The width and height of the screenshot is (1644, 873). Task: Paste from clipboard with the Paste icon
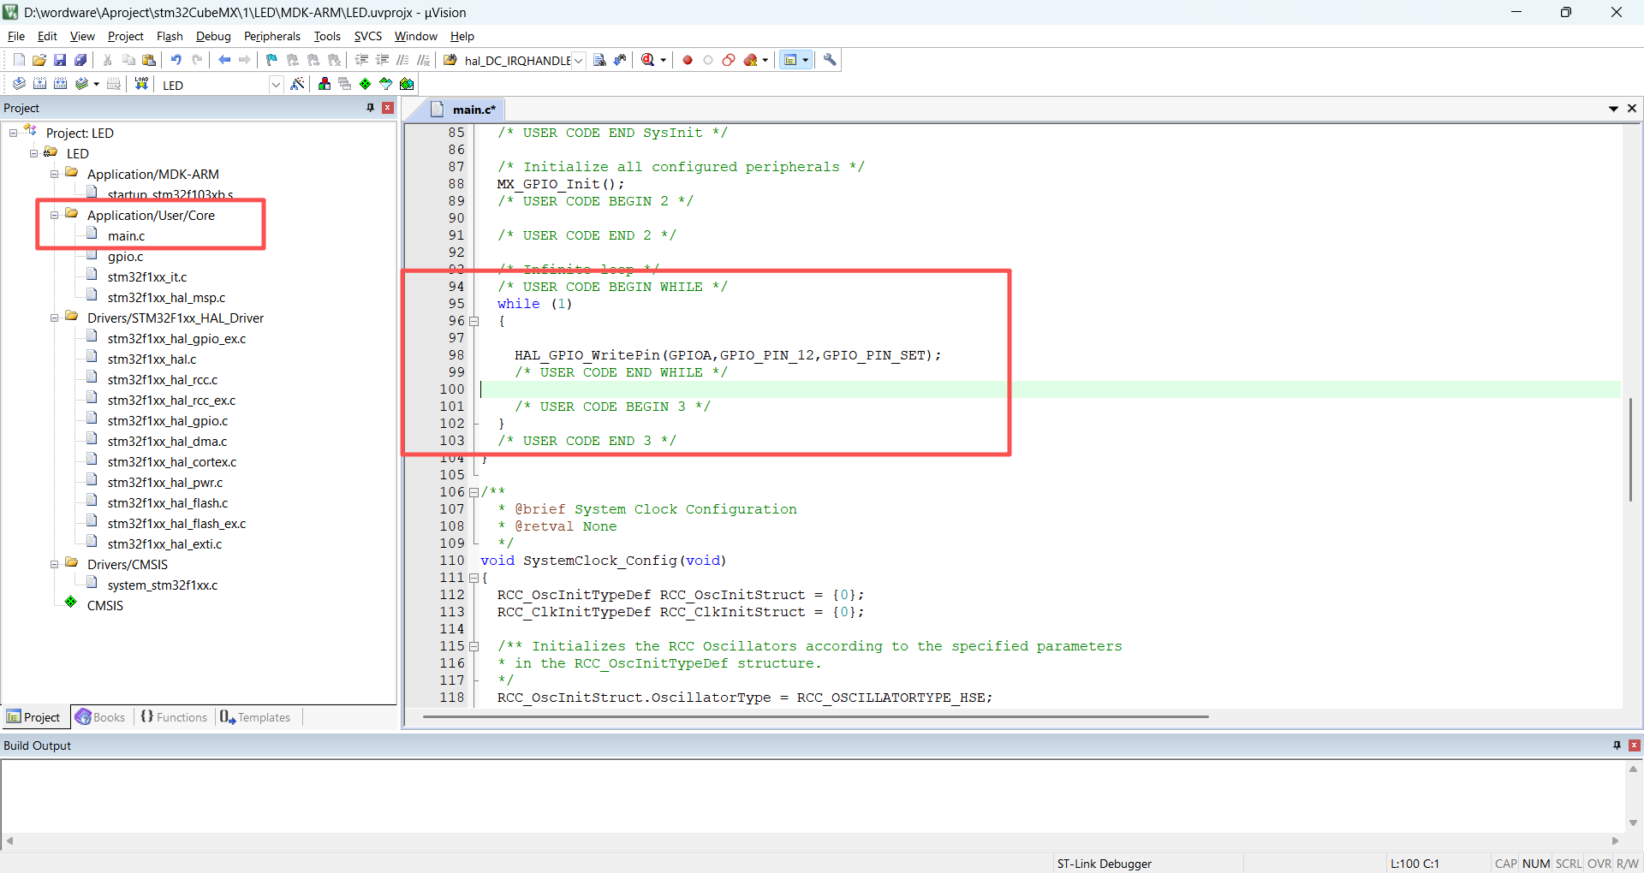[149, 60]
